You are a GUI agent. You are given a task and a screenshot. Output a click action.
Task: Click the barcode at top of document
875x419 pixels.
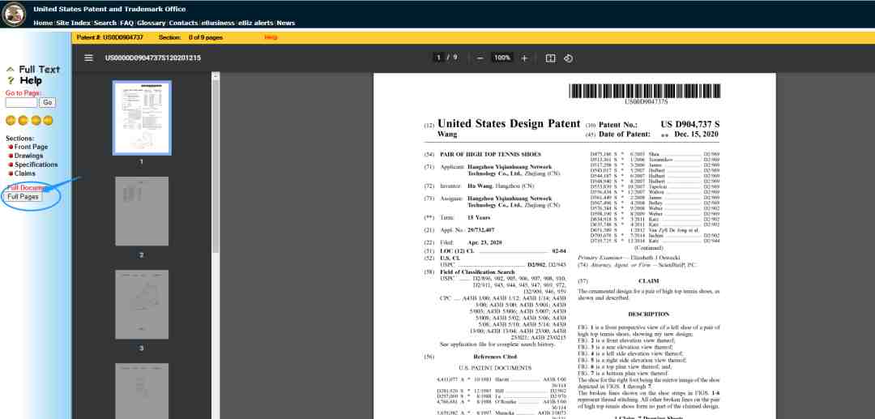[x=645, y=91]
